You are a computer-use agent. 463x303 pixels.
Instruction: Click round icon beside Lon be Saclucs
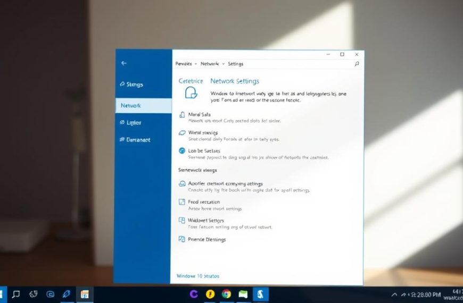(182, 151)
